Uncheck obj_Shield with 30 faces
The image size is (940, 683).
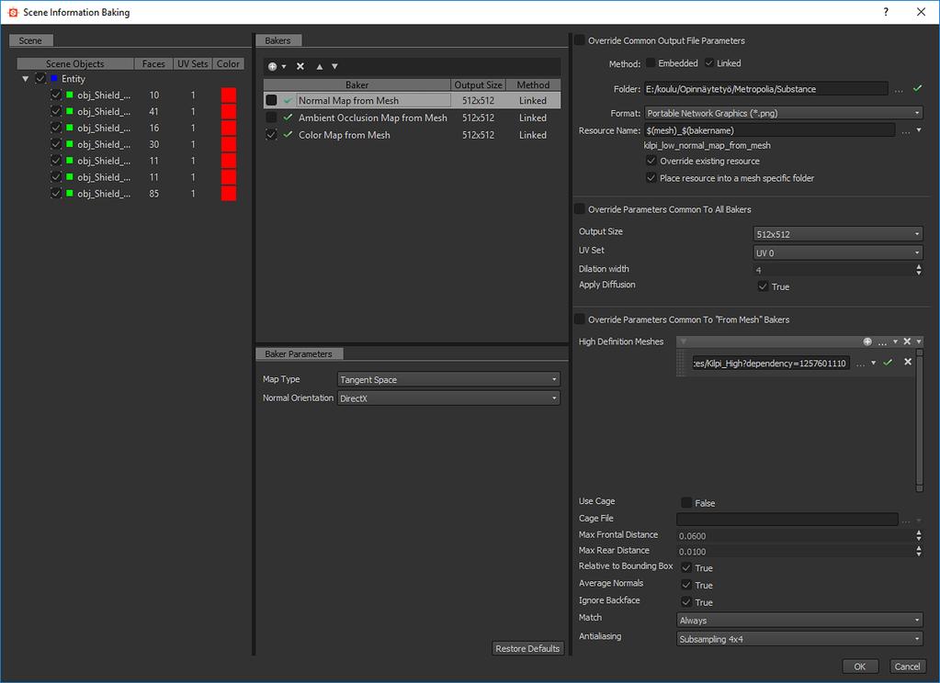pyautogui.click(x=56, y=144)
